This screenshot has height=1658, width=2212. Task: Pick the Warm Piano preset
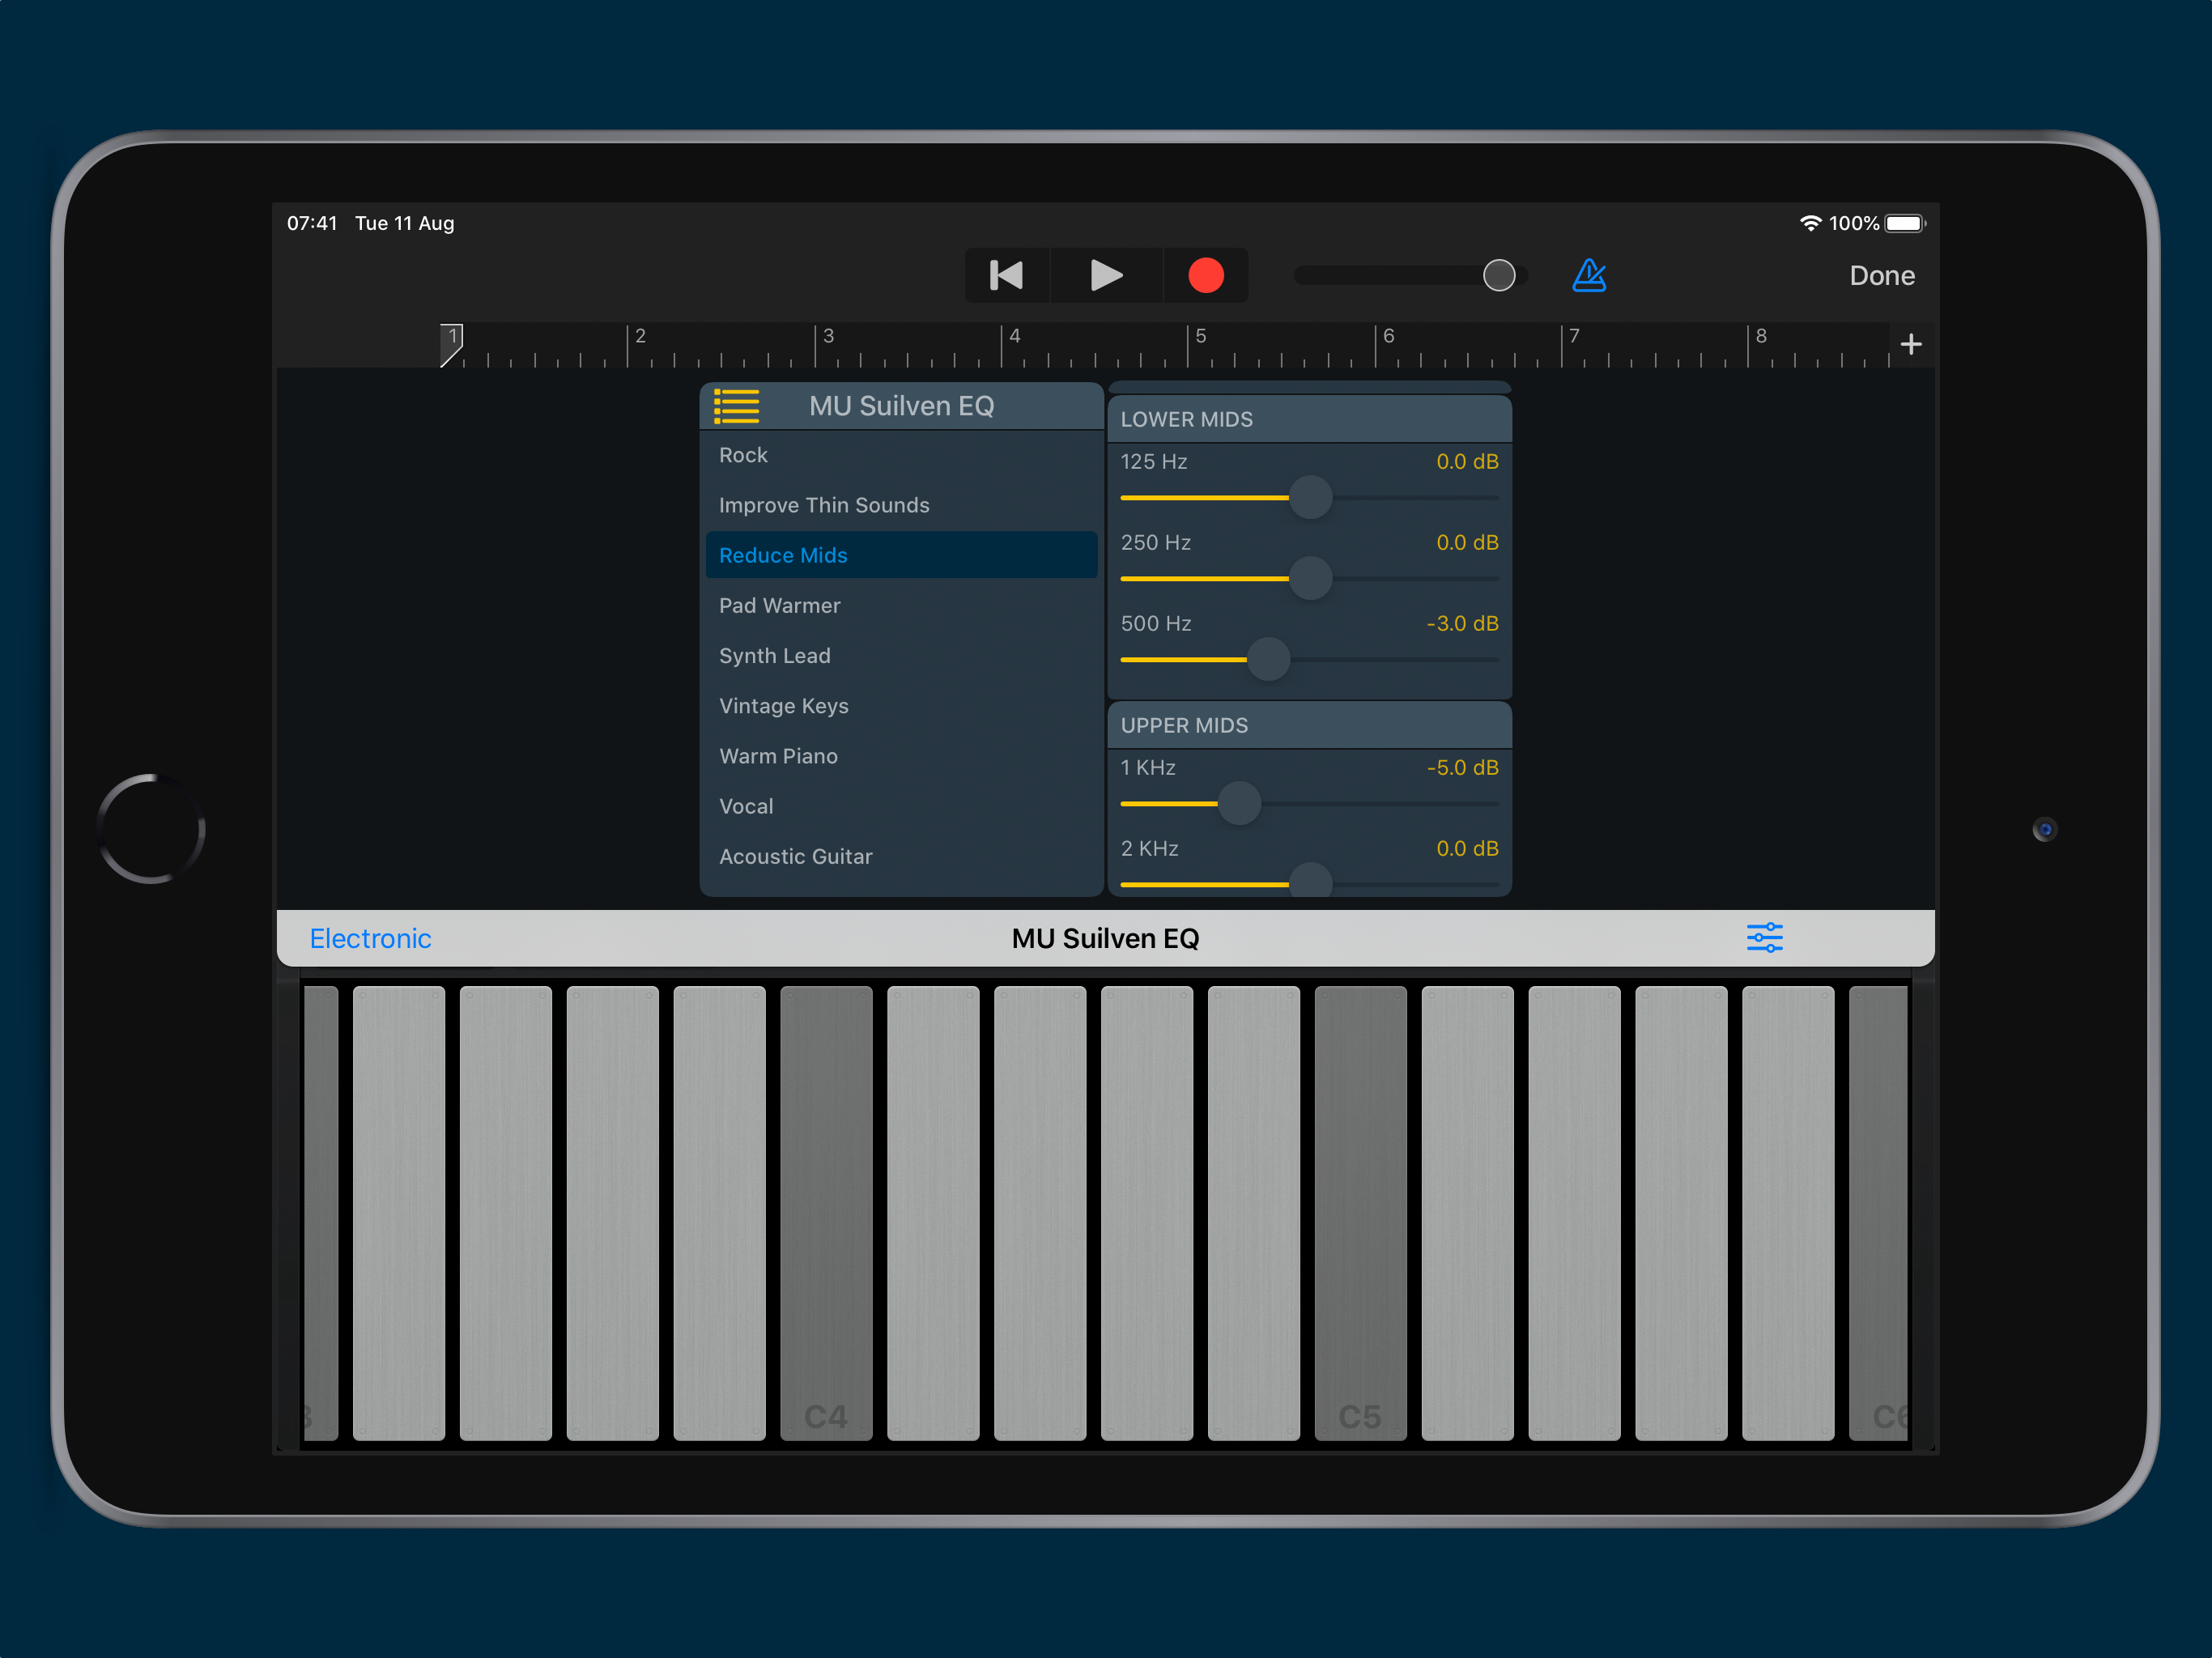(778, 756)
